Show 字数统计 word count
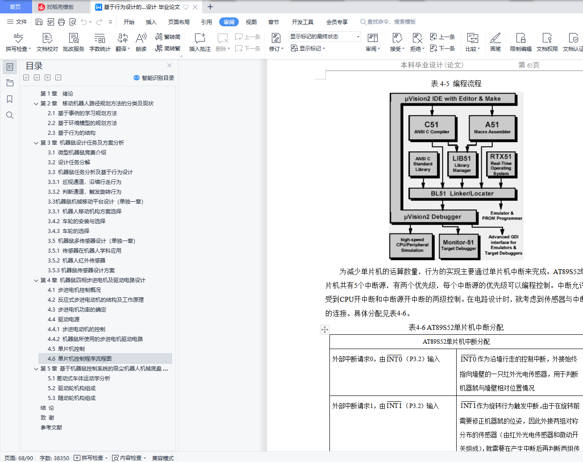The image size is (583, 462). click(100, 42)
